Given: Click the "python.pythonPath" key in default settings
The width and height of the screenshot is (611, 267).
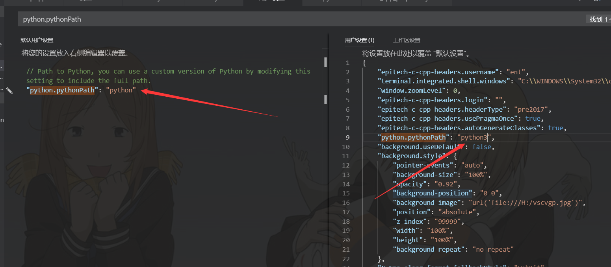Looking at the screenshot, I should coord(62,90).
